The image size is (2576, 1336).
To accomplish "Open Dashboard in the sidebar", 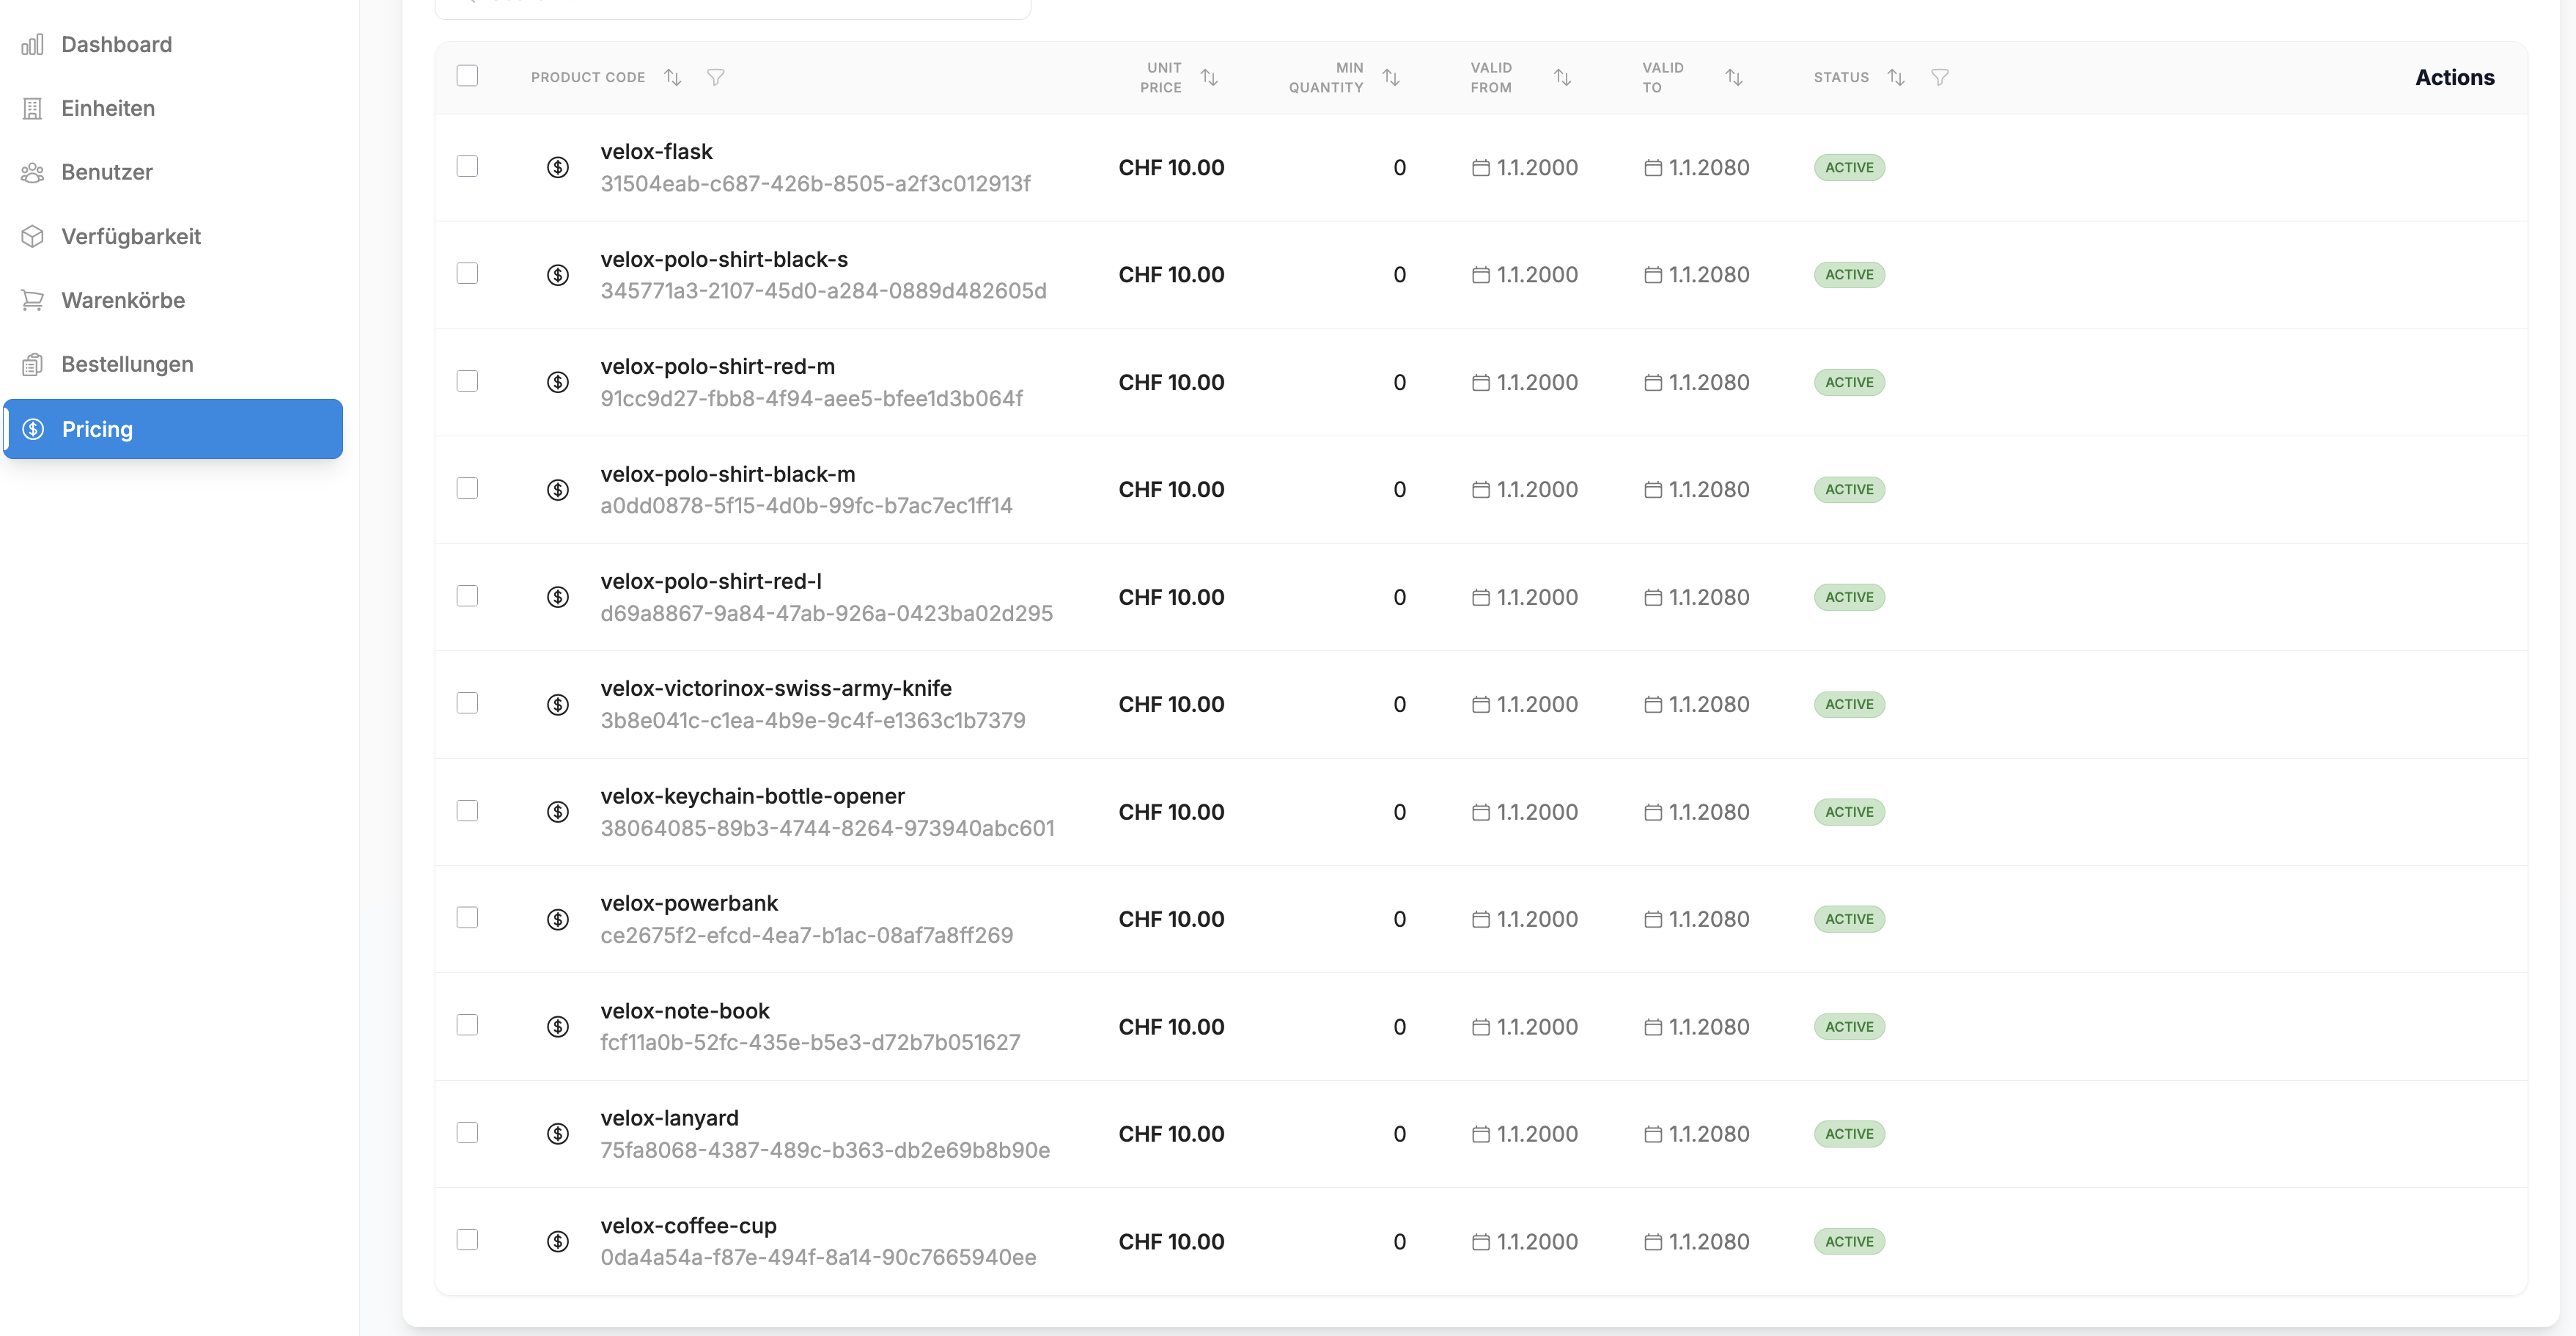I will (116, 44).
